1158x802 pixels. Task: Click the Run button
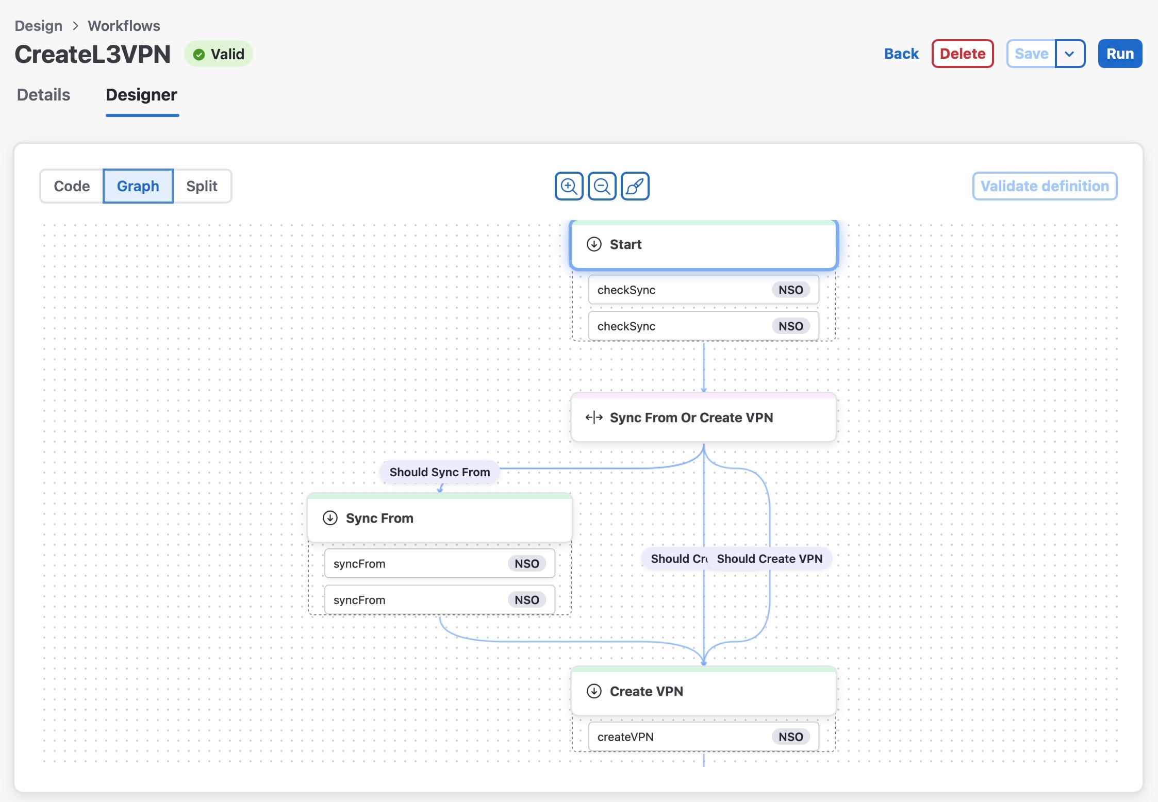pyautogui.click(x=1119, y=54)
